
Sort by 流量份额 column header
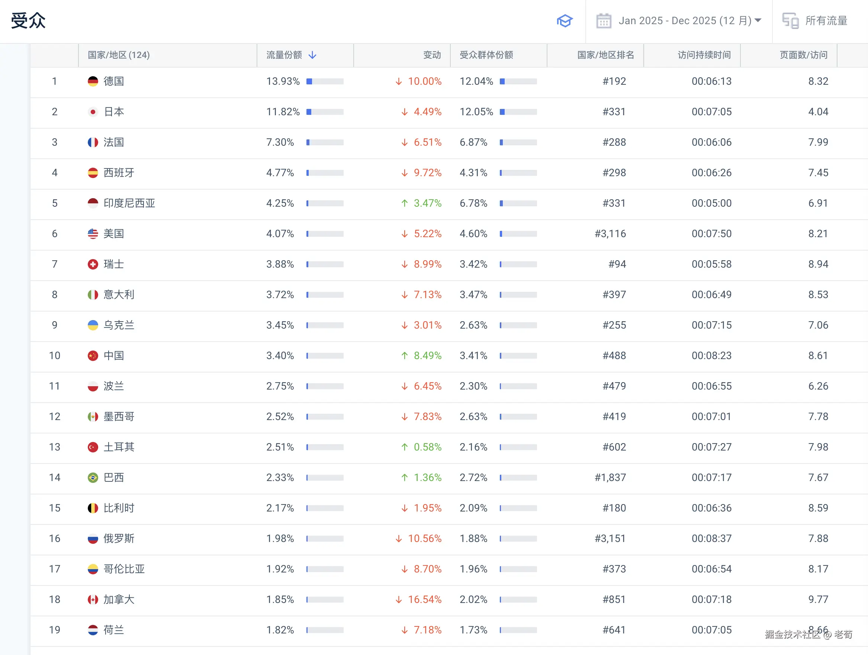pyautogui.click(x=284, y=55)
